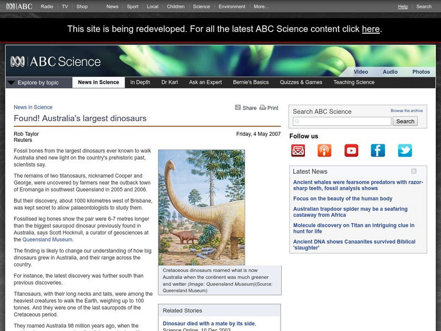Click the Help link in top bar
The image size is (441, 331).
point(403,7)
